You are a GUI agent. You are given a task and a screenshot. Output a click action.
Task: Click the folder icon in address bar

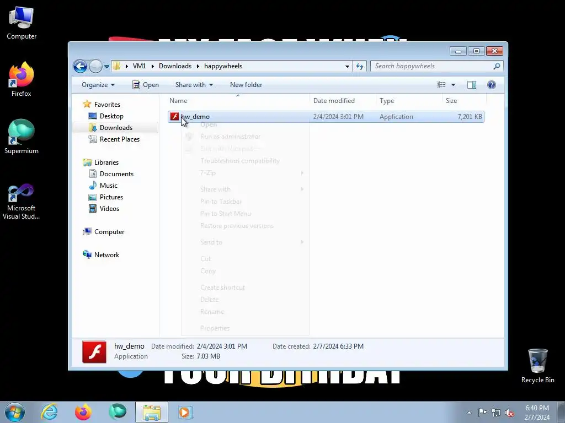[117, 66]
